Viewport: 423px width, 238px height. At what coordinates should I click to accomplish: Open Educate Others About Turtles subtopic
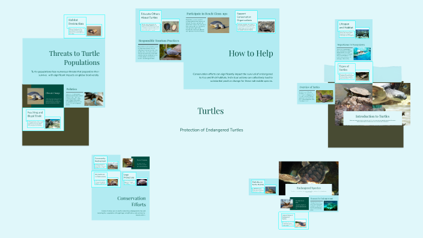point(150,16)
